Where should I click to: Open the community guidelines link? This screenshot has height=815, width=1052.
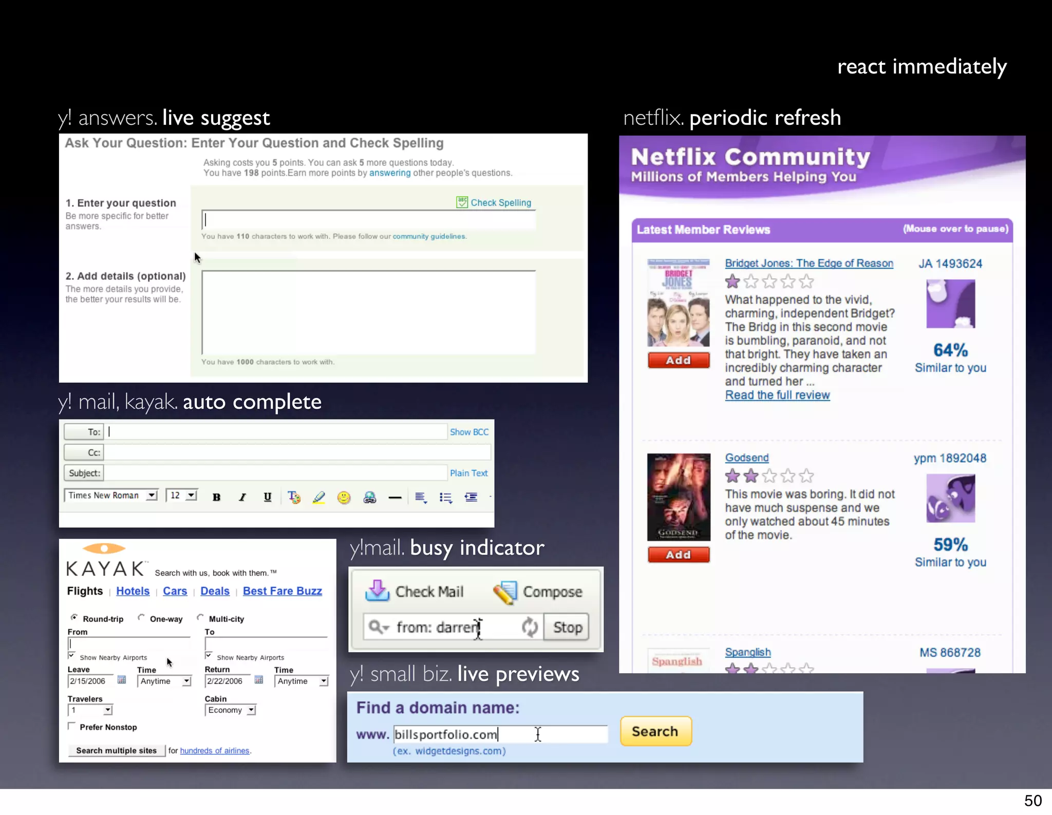[x=429, y=236]
